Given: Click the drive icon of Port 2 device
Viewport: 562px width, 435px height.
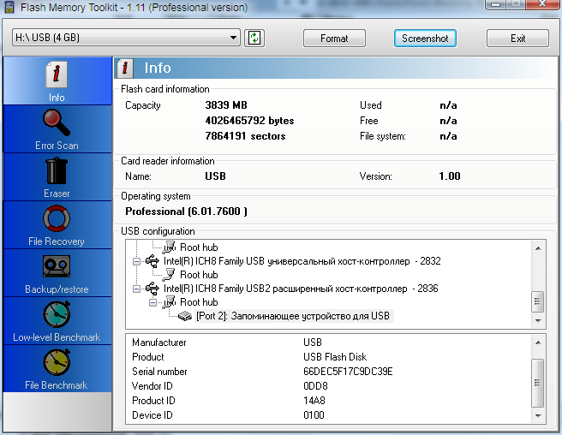Looking at the screenshot, I should tap(185, 316).
